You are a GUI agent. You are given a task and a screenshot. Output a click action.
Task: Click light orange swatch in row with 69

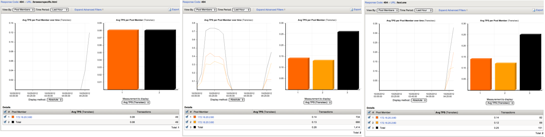[377, 123]
